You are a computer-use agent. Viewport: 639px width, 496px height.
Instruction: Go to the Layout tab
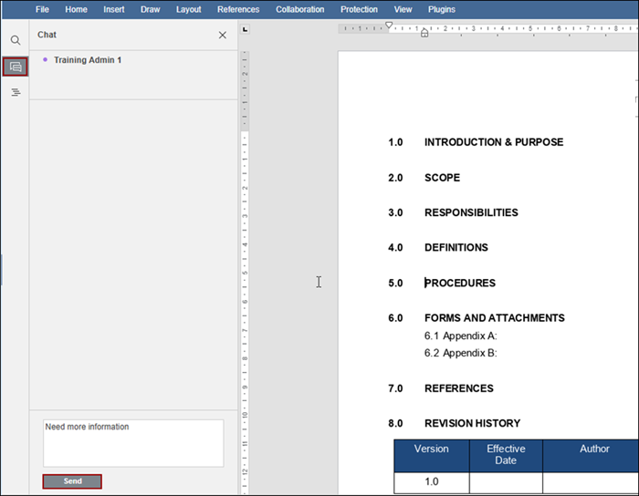(189, 9)
